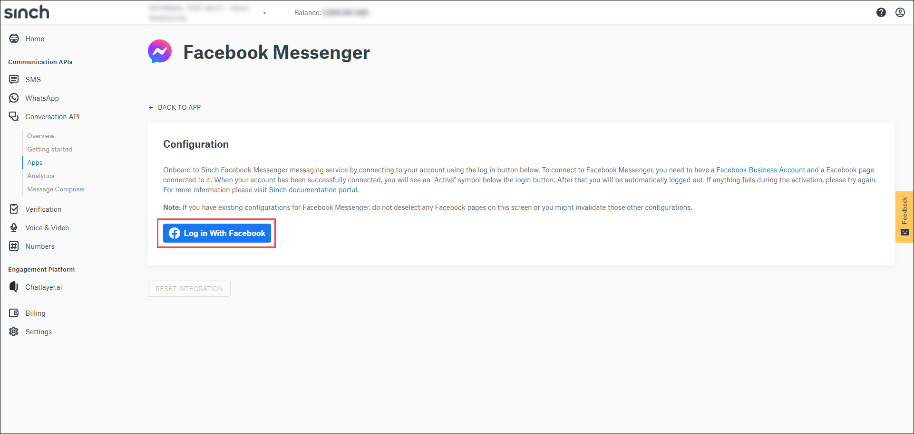Click the Settings gear icon
This screenshot has width=914, height=434.
14,331
